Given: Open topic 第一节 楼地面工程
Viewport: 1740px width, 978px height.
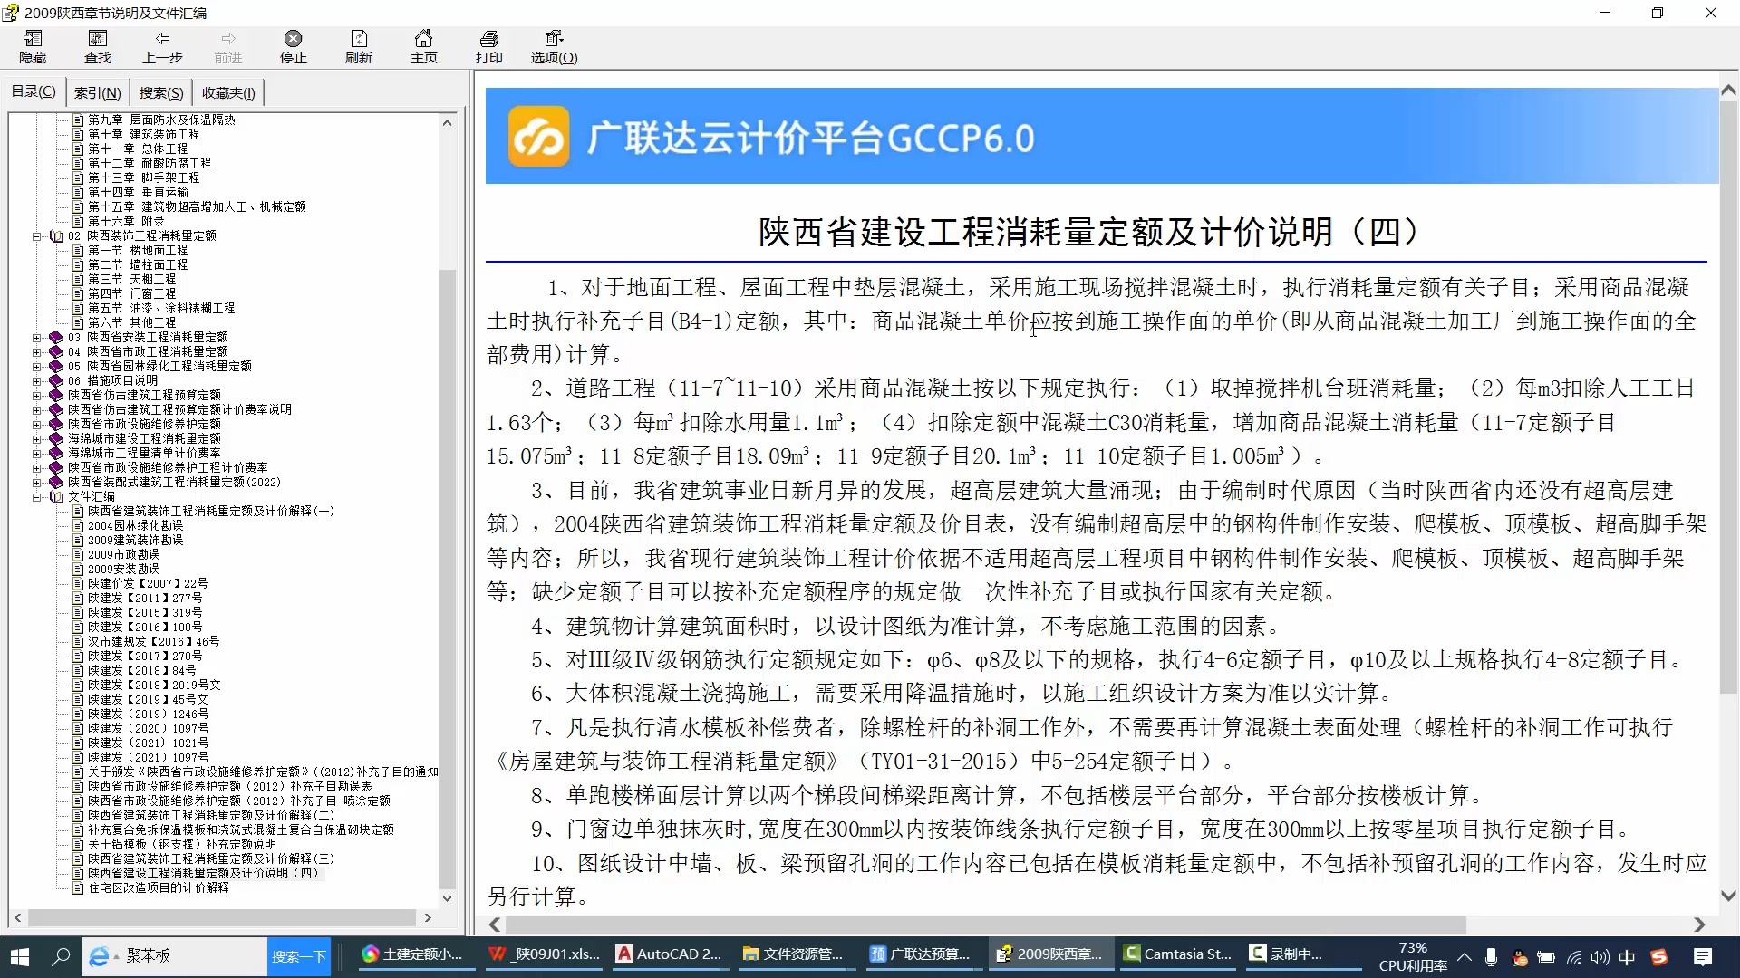Looking at the screenshot, I should coord(138,250).
